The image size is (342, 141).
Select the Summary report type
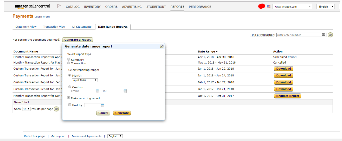69,59
